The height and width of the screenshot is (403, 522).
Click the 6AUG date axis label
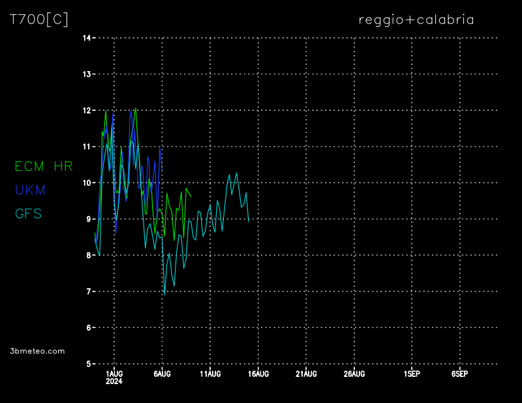tap(162, 374)
